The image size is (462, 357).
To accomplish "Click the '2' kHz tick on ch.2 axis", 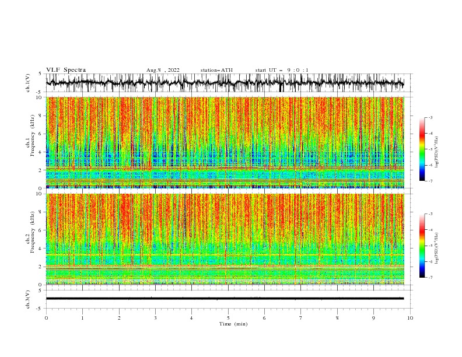I will [x=41, y=267].
